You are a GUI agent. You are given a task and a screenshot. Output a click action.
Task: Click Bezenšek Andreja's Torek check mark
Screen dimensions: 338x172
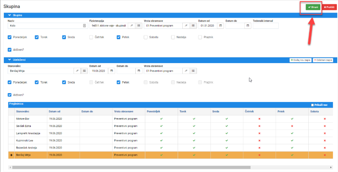(x=194, y=148)
